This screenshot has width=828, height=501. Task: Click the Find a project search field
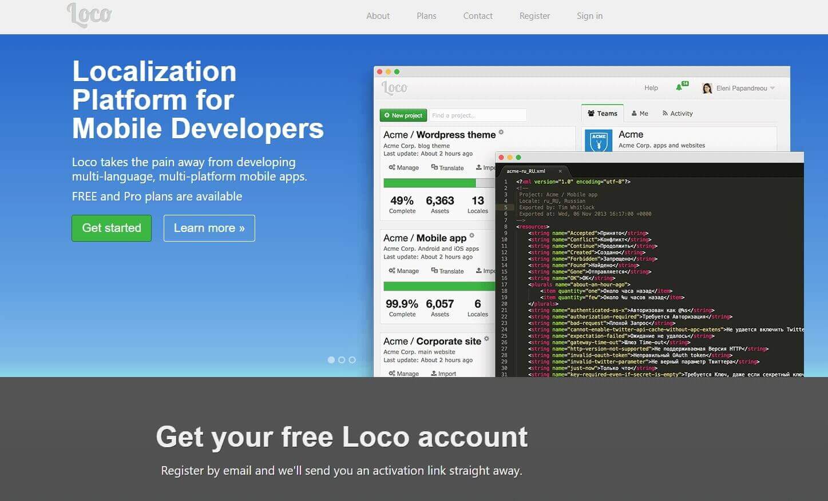[478, 115]
